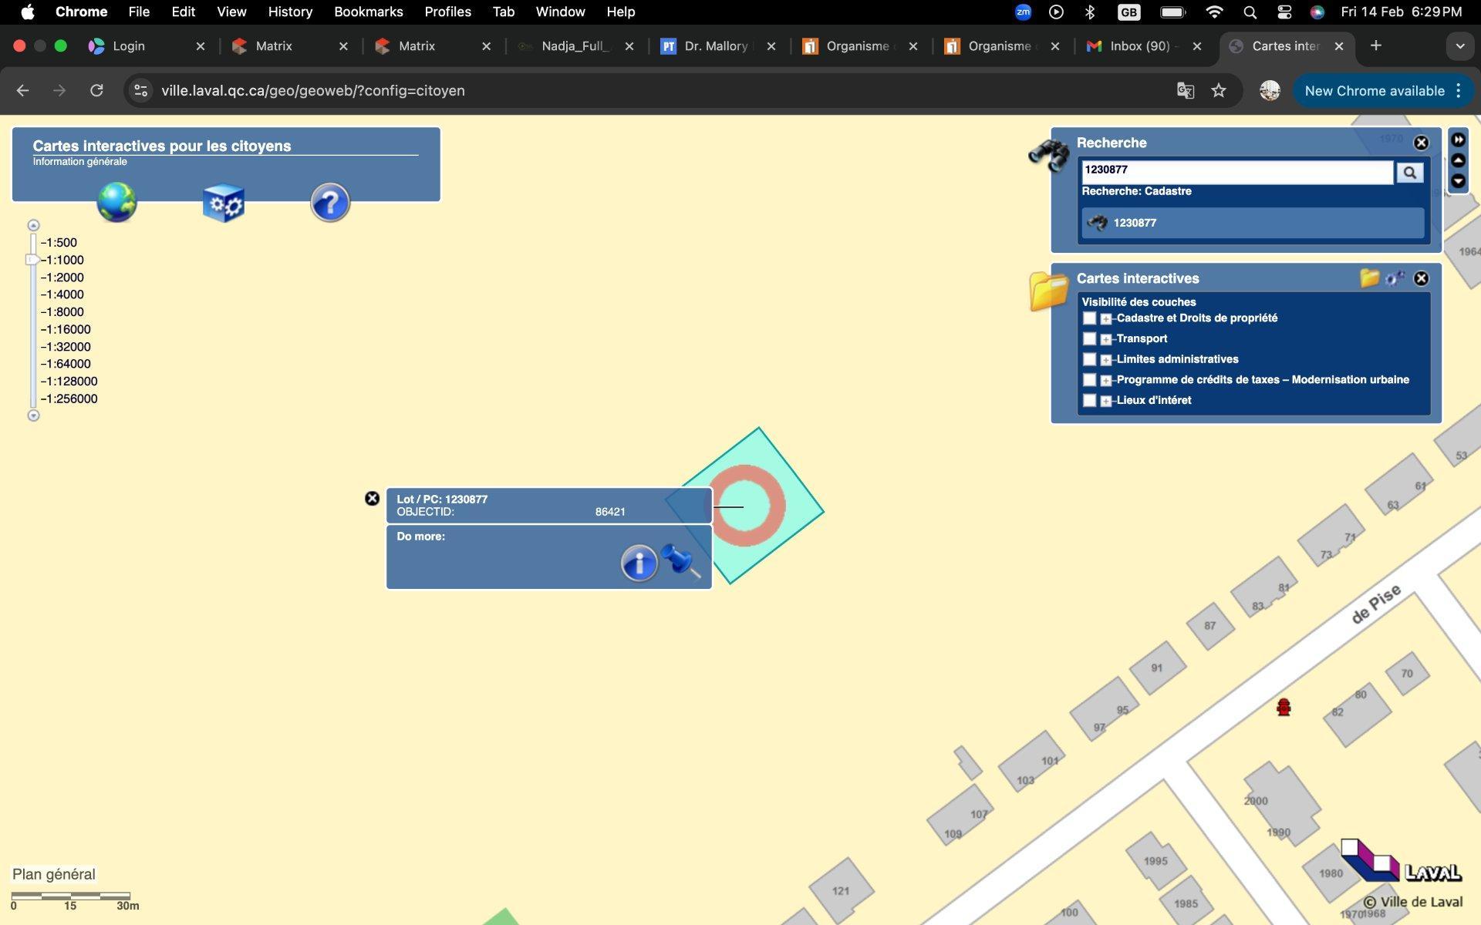
Task: Open the Bookmarks menu
Action: click(x=368, y=12)
